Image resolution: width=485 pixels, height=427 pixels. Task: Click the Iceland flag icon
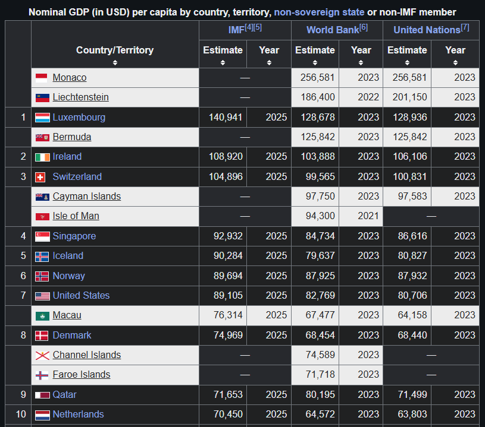point(42,257)
